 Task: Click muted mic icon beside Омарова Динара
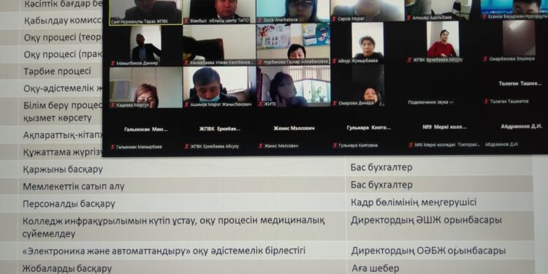pyautogui.click(x=335, y=103)
